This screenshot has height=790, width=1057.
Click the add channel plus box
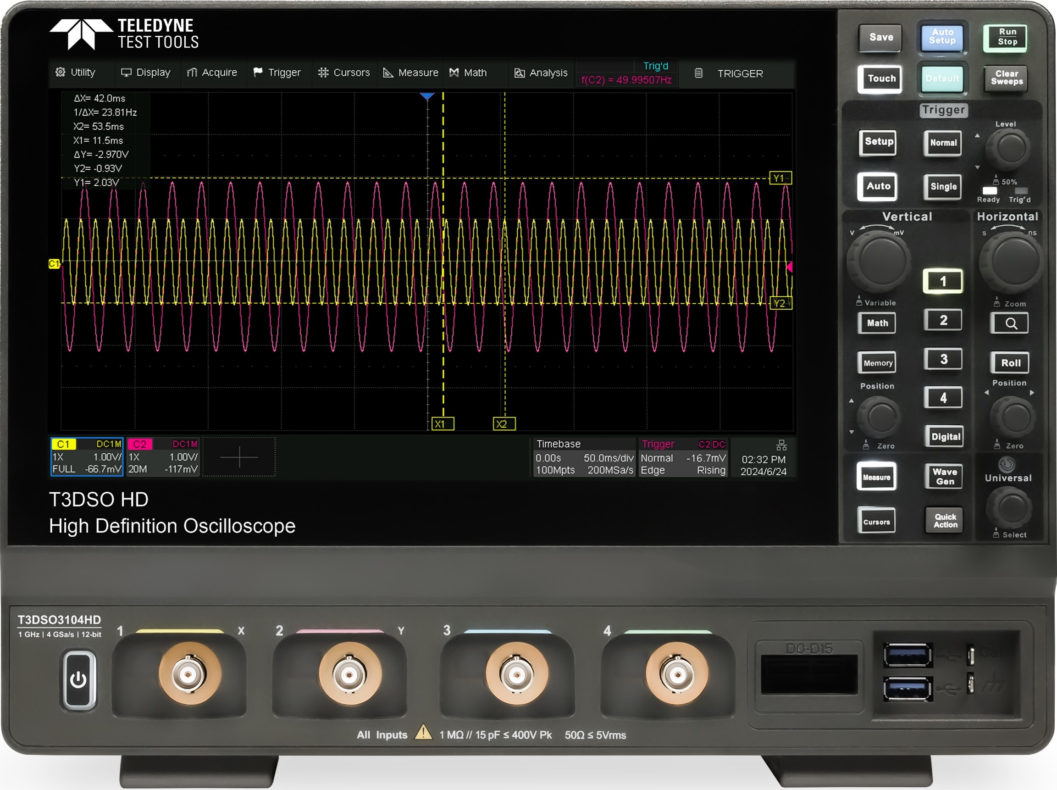point(239,457)
